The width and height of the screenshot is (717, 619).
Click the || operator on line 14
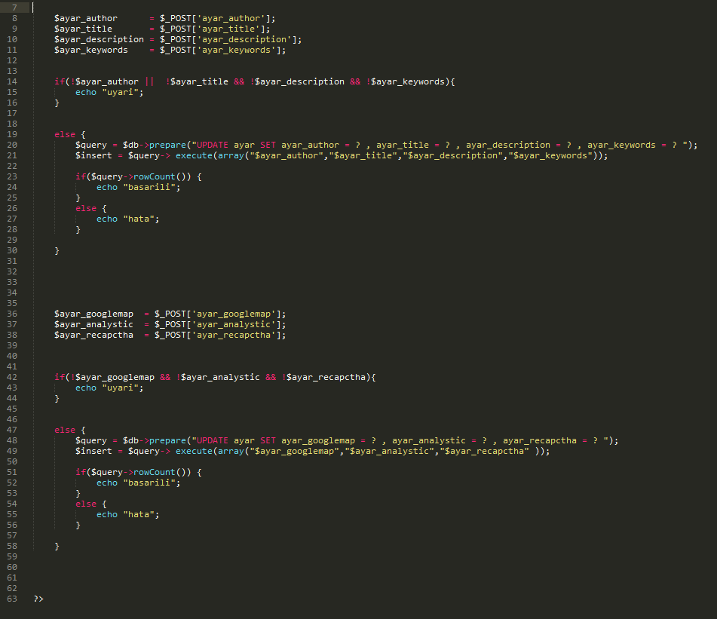point(149,82)
